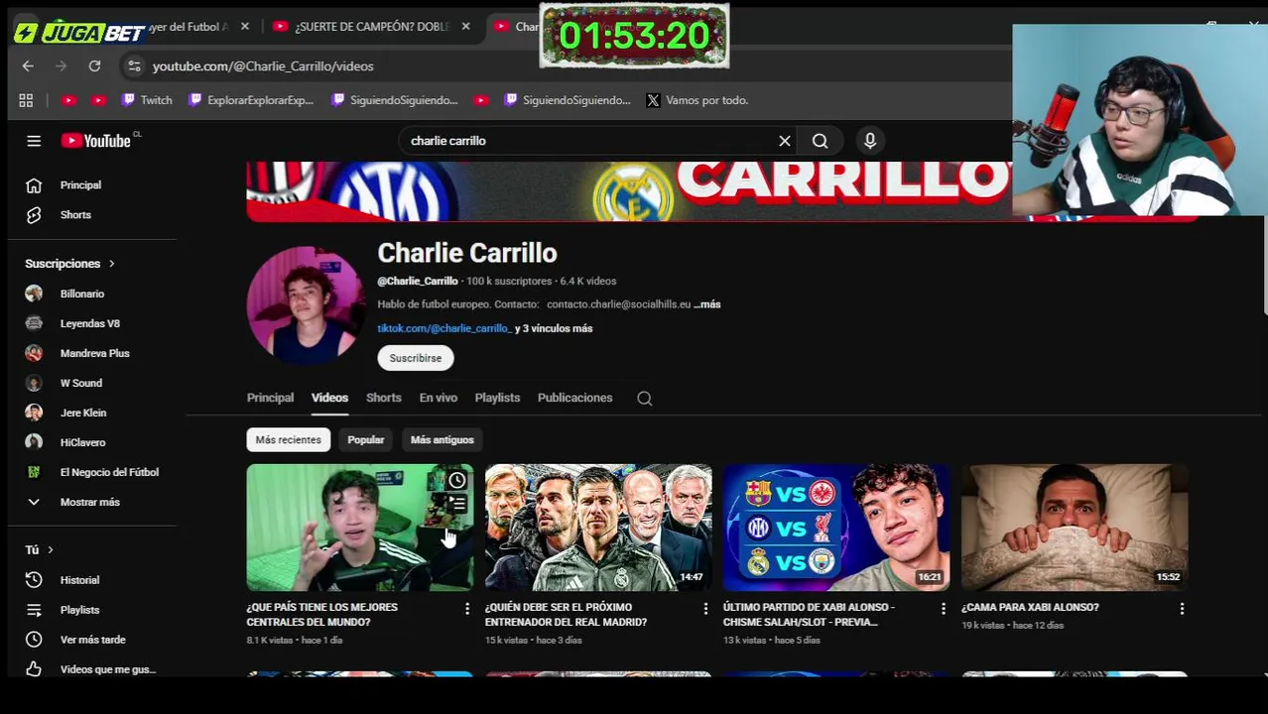The height and width of the screenshot is (714, 1268).
Task: Open options menu for 'QUE PAÍS TIENE LOS MEJORES CENTRALES' video
Action: tap(467, 608)
